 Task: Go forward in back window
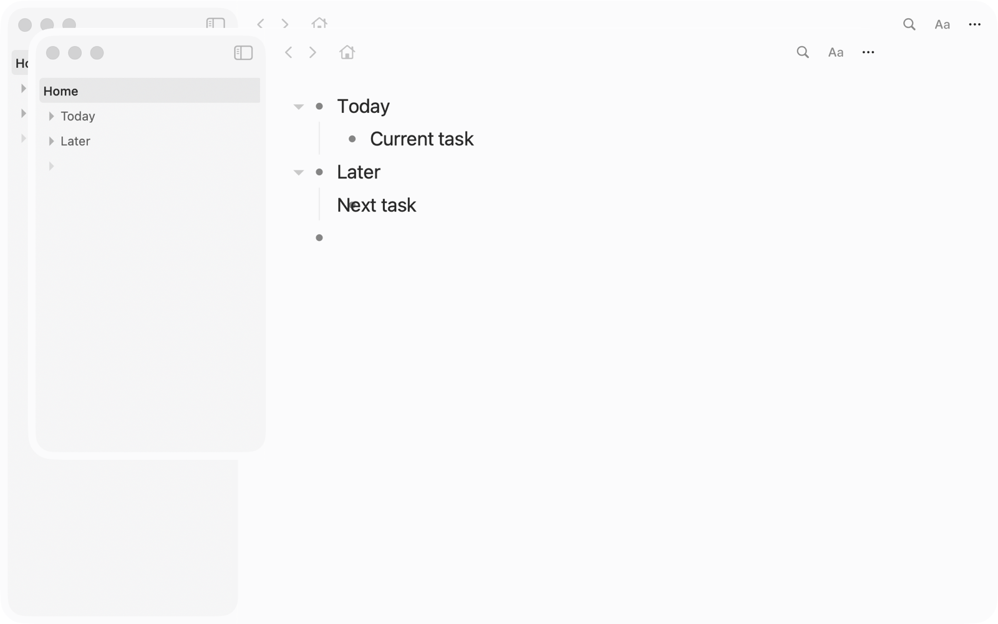(285, 24)
